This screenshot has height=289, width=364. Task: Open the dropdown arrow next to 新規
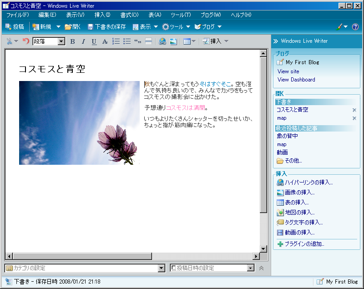58,27
